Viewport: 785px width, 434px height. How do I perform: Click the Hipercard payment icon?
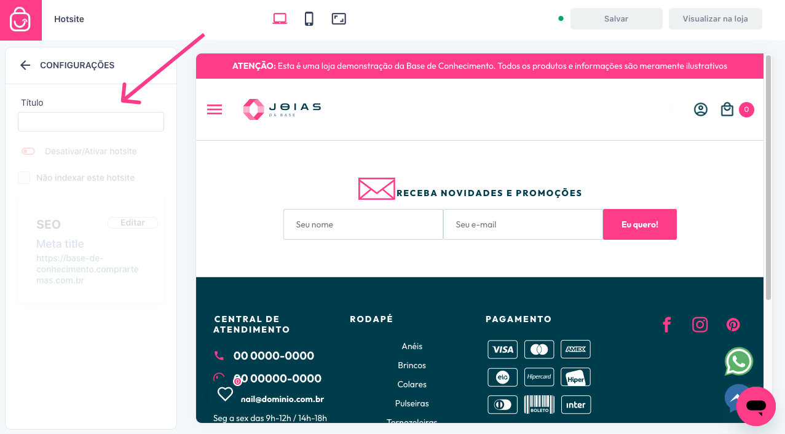tap(539, 377)
